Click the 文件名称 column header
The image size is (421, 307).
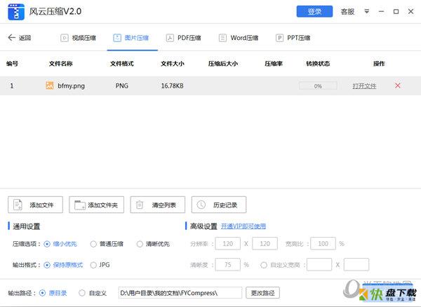tap(60, 64)
